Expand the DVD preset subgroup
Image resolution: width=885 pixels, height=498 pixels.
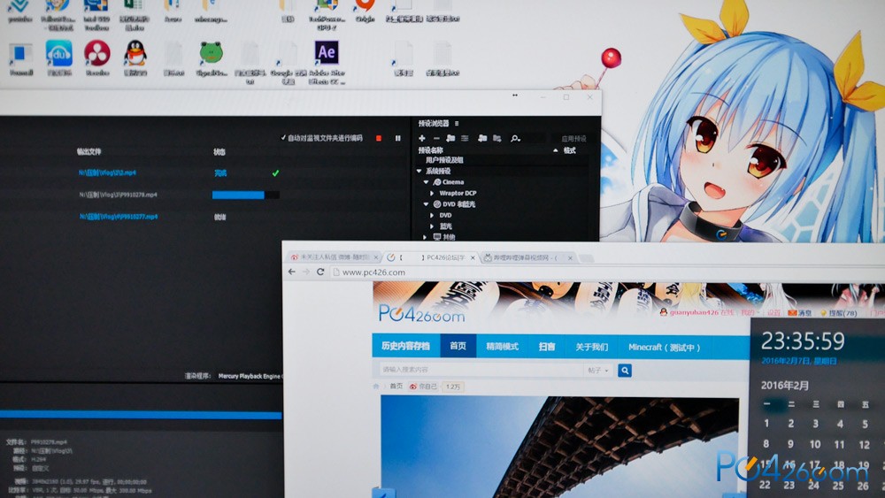(x=433, y=215)
